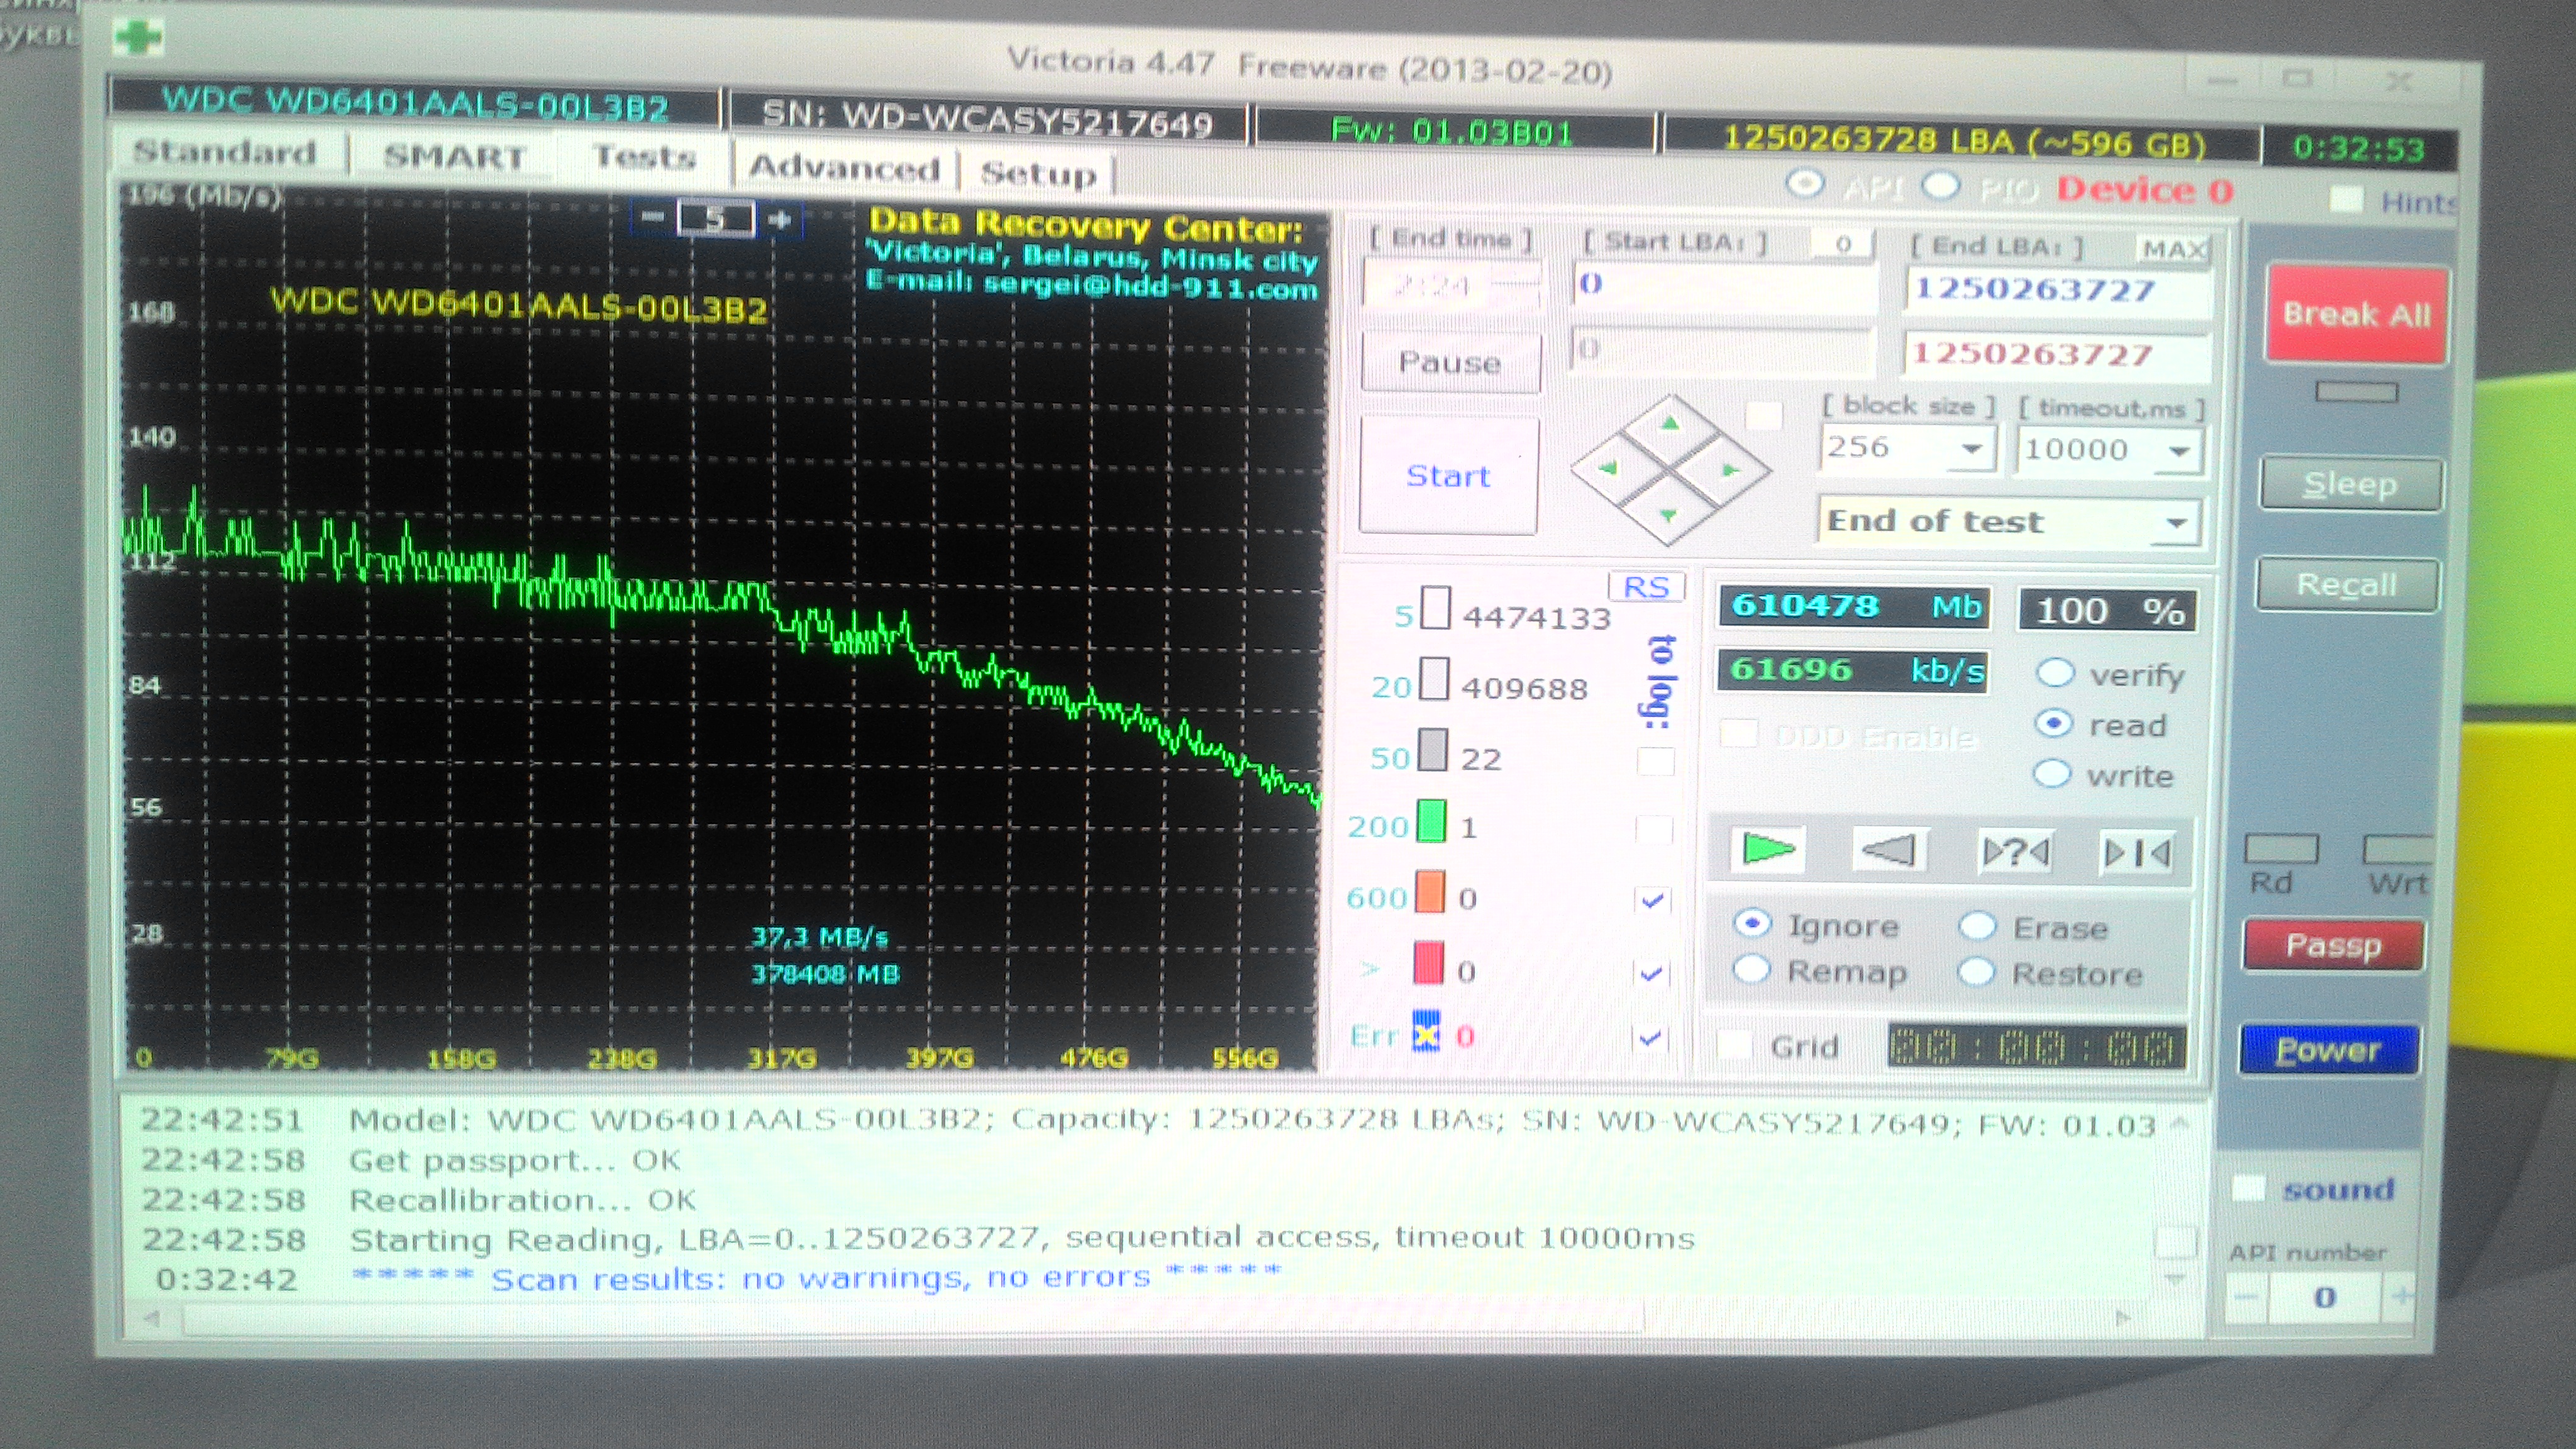2576x1449 pixels.
Task: Click the minus button above the graph
Action: click(x=652, y=217)
